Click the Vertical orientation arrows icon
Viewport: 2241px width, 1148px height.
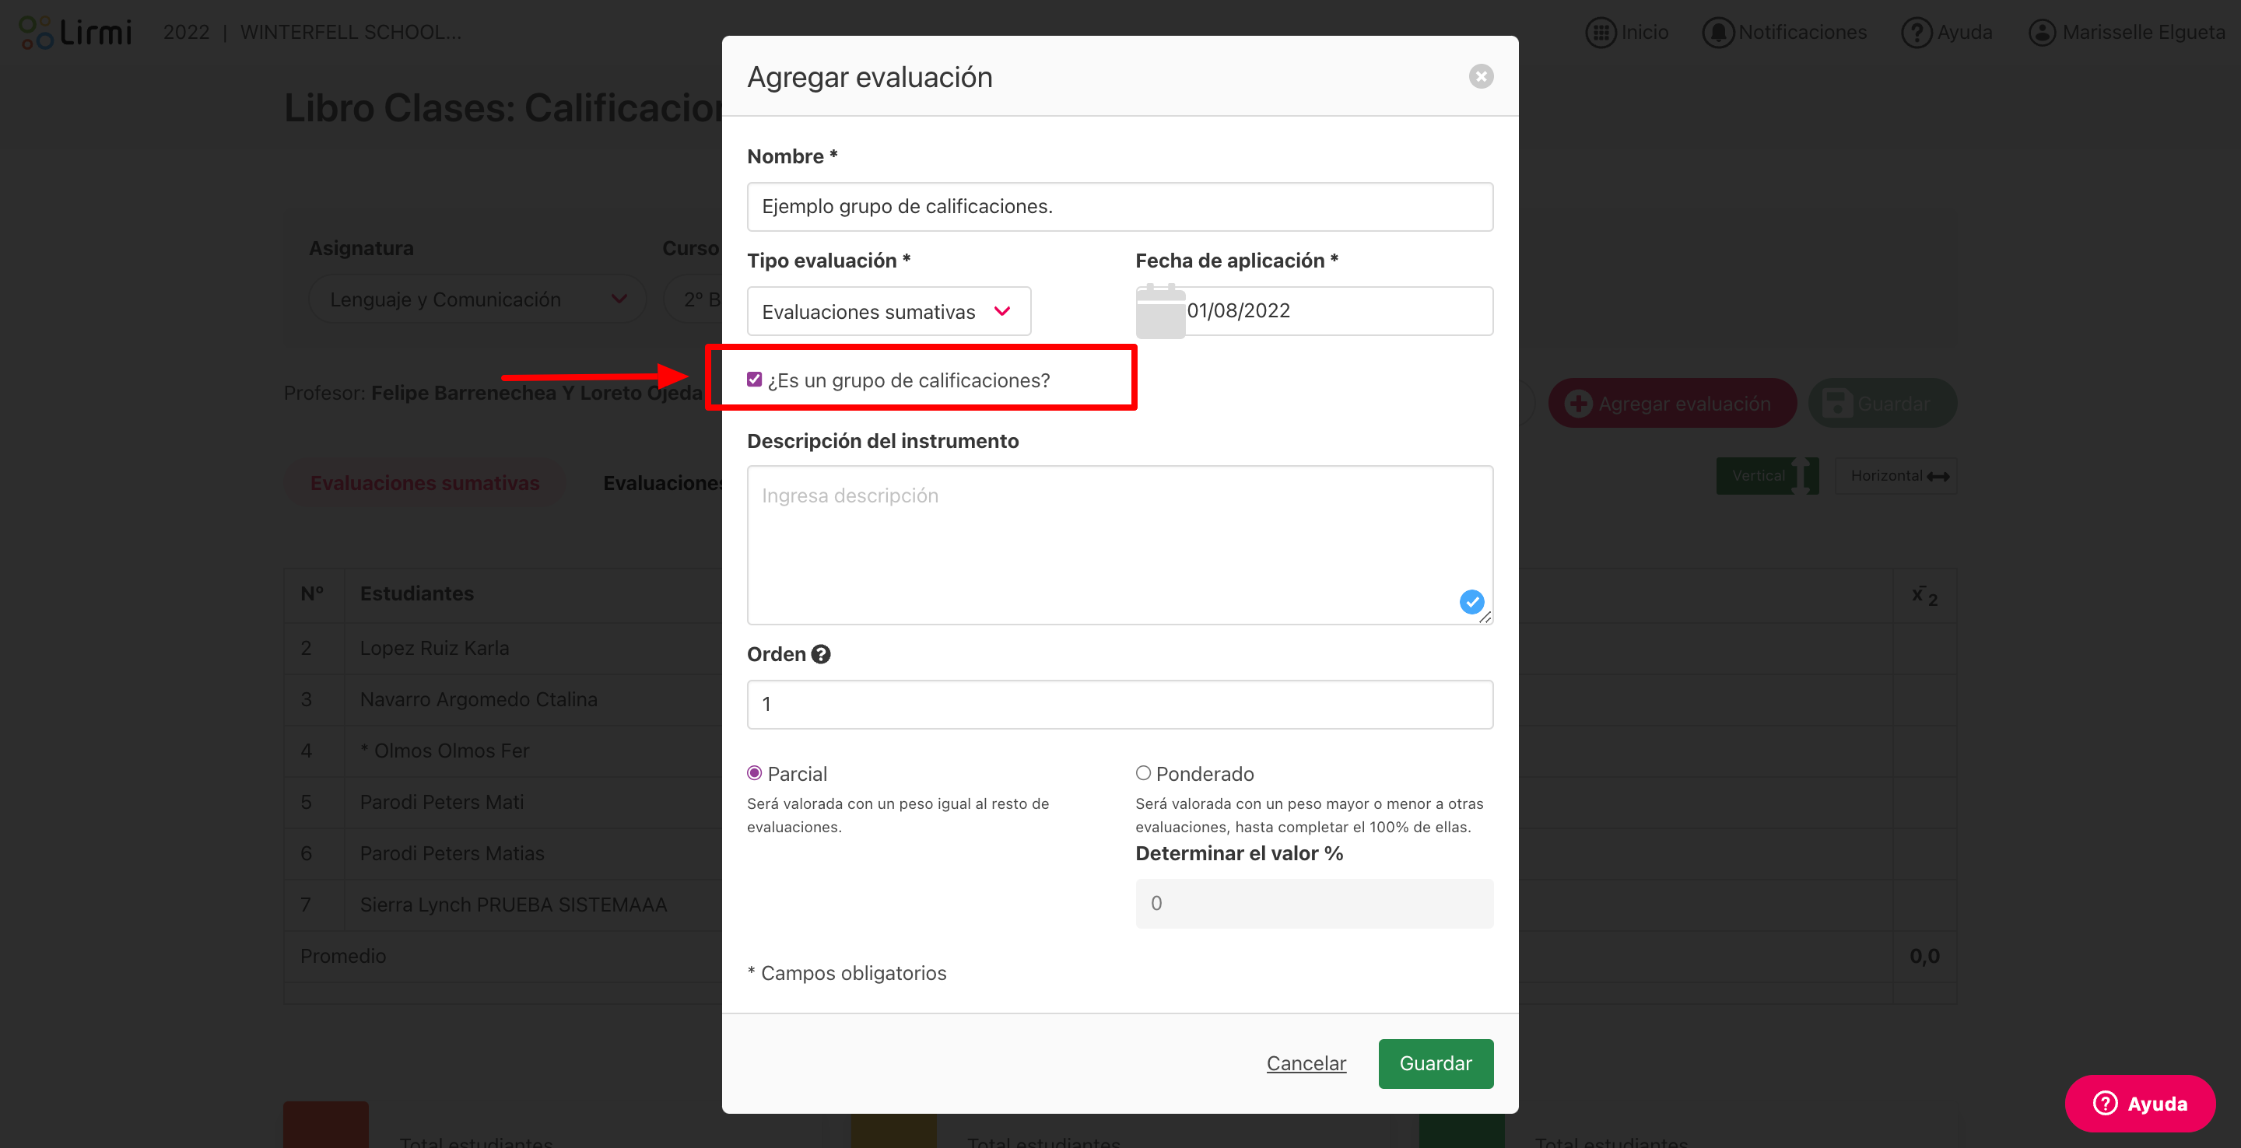tap(1800, 476)
